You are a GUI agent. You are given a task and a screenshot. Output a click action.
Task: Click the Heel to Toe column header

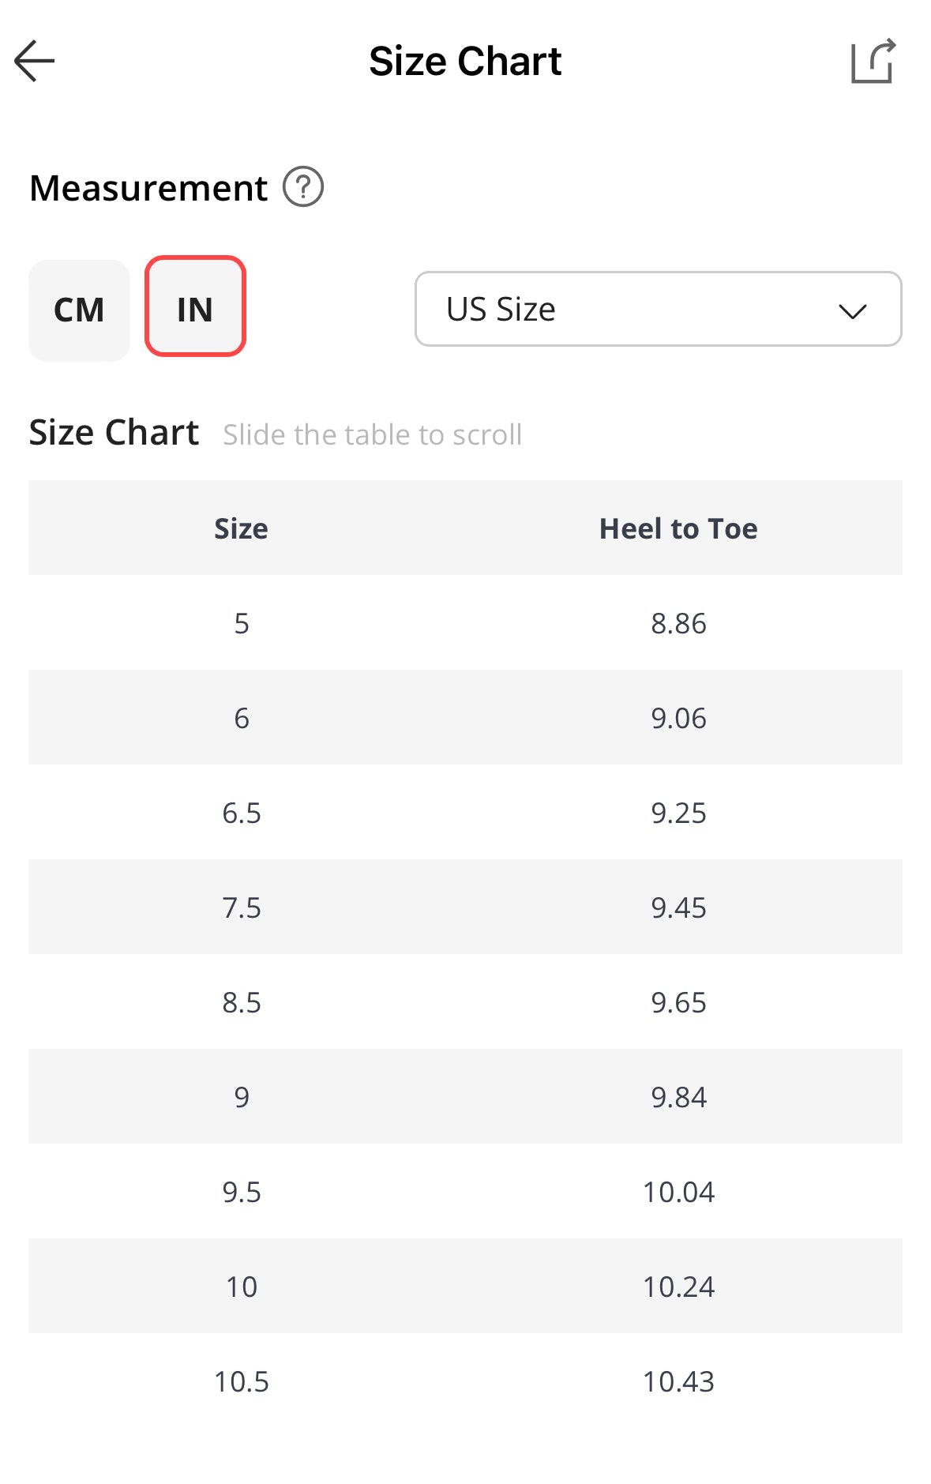pos(678,528)
